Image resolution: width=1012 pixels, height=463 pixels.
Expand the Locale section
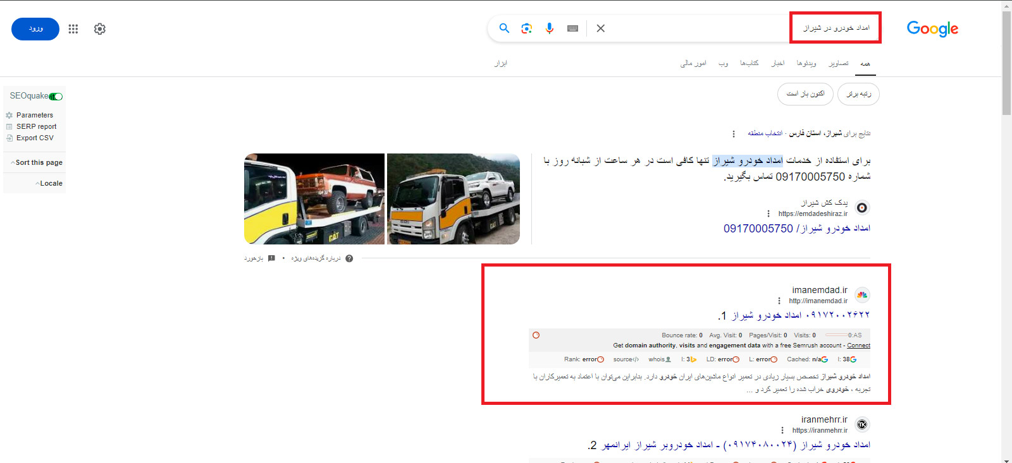49,183
